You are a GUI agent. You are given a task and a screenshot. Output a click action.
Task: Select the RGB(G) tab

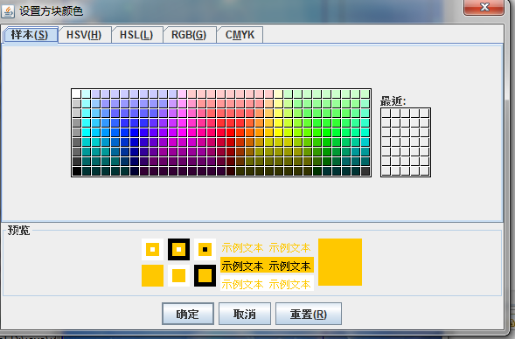189,35
